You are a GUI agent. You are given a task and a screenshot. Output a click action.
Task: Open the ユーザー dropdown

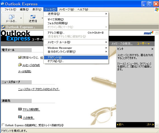tap(143, 44)
